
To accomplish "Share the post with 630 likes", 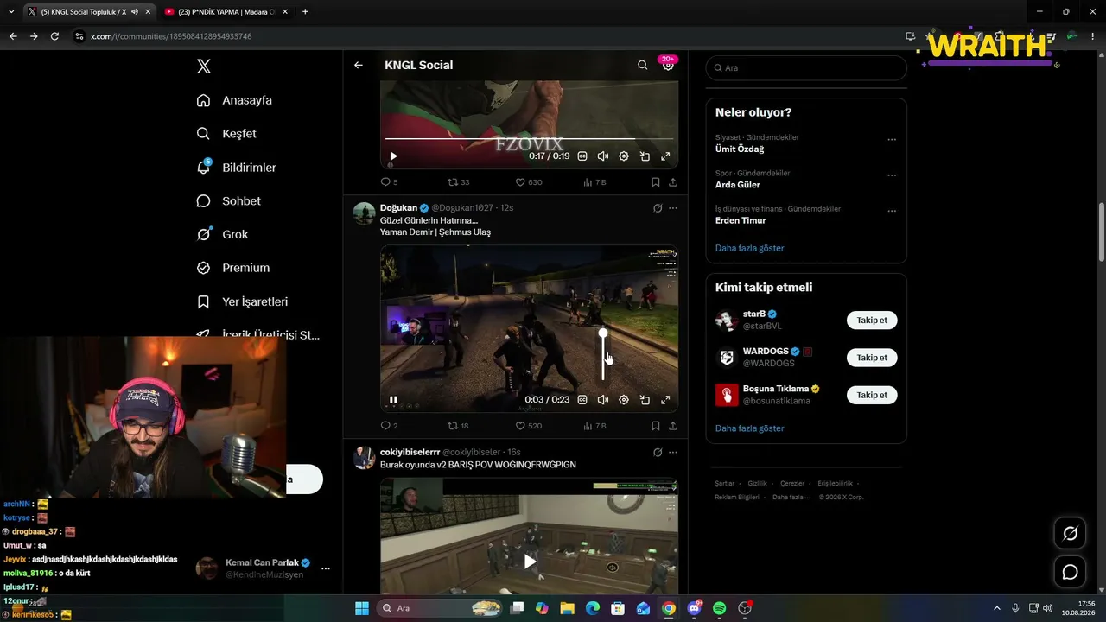I will click(673, 182).
